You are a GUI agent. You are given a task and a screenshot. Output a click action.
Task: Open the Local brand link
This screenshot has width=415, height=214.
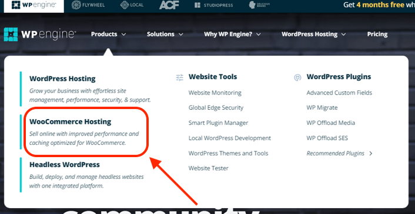point(132,5)
